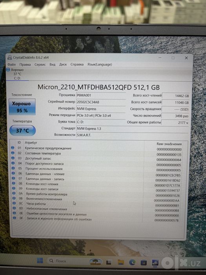
Task: Open Task View from the taskbar
Action: pyautogui.click(x=109, y=262)
